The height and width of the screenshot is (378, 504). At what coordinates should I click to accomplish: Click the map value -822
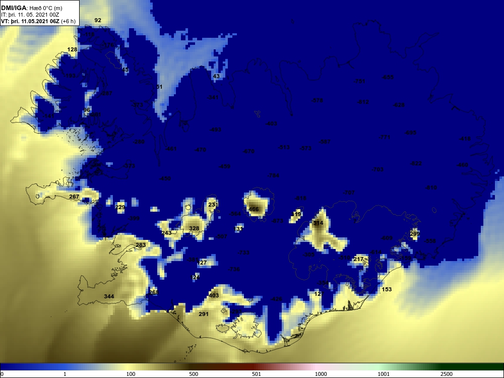coord(416,163)
